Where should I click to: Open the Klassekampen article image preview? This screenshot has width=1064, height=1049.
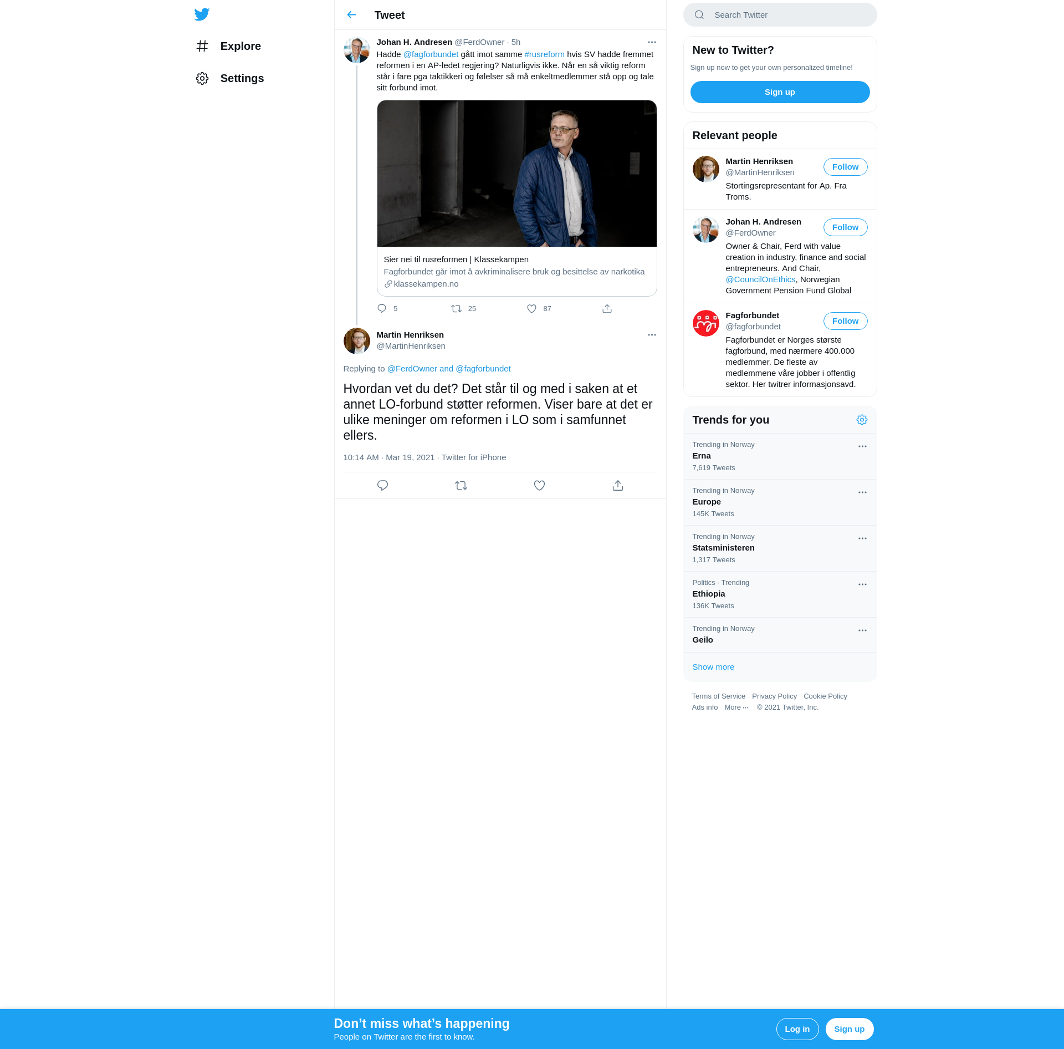[516, 174]
